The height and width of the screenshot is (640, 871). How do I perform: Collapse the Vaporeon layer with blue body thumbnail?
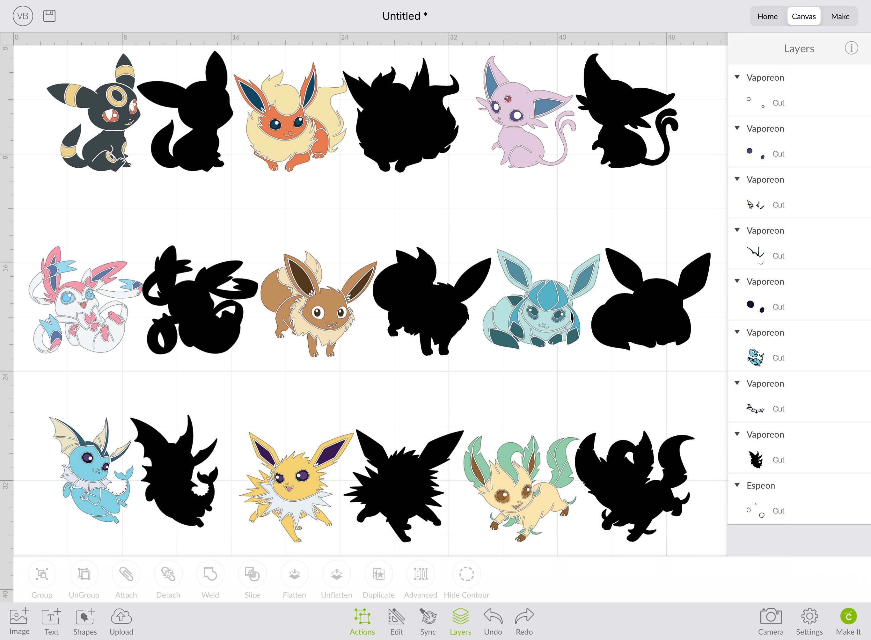[737, 332]
